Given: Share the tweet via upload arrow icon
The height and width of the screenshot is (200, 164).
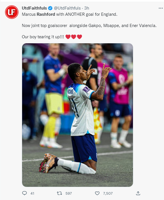Looking at the screenshot, I should 138,193.
